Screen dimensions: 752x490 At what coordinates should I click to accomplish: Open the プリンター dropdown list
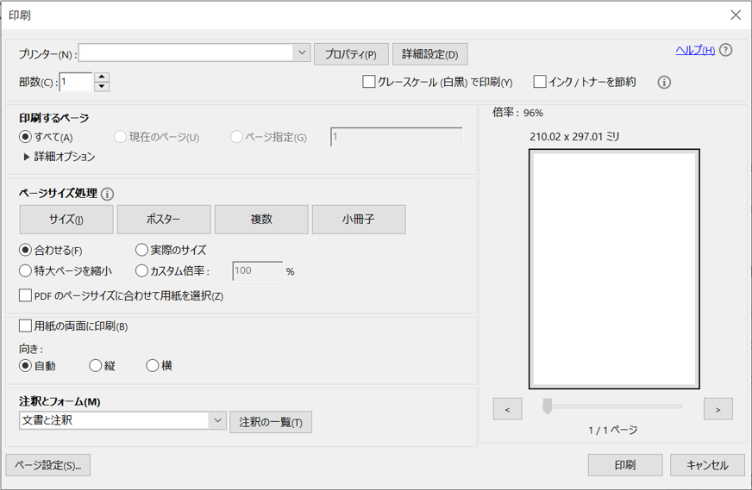(x=302, y=53)
